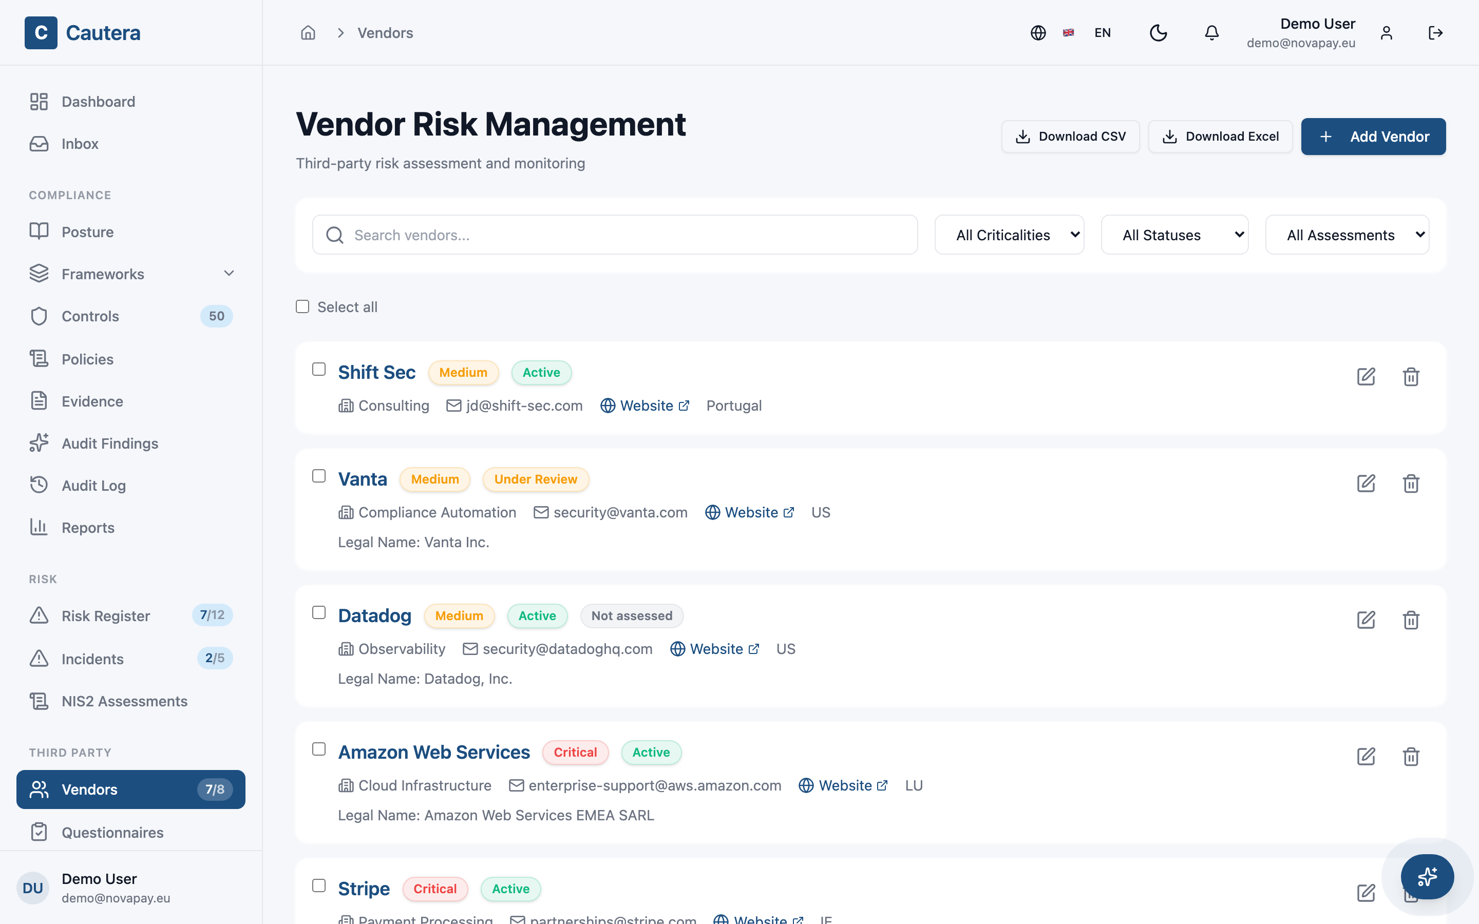Click Add Vendor button
Screen dimensions: 1479x924
click(x=1373, y=136)
